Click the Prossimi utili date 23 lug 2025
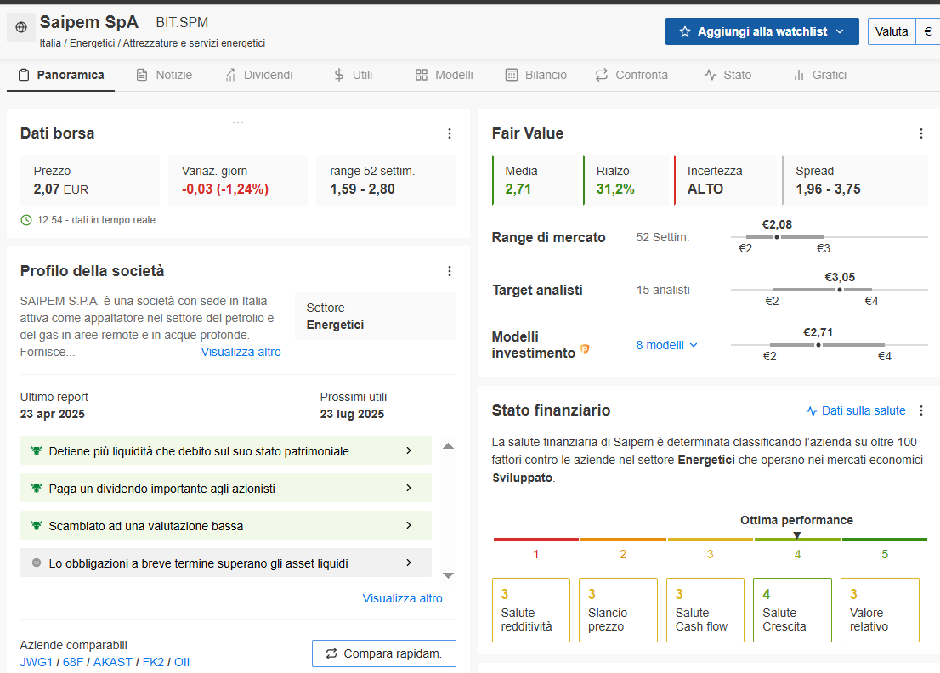The height and width of the screenshot is (673, 940). [352, 414]
